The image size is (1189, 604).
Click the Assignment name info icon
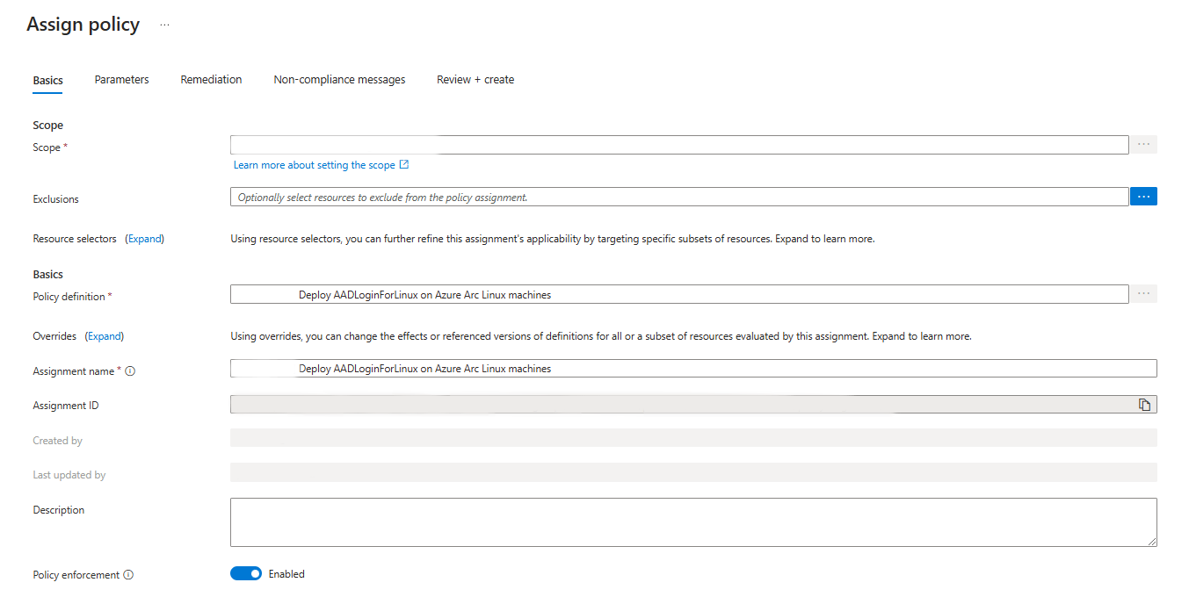click(130, 371)
